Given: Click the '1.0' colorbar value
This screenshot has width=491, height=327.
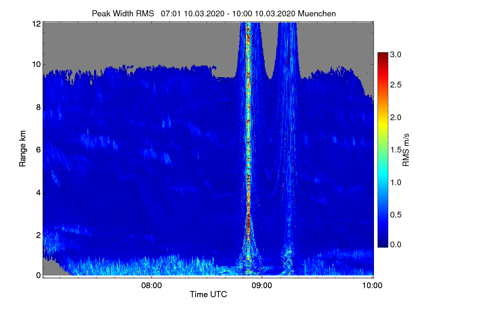Looking at the screenshot, I should 396,182.
